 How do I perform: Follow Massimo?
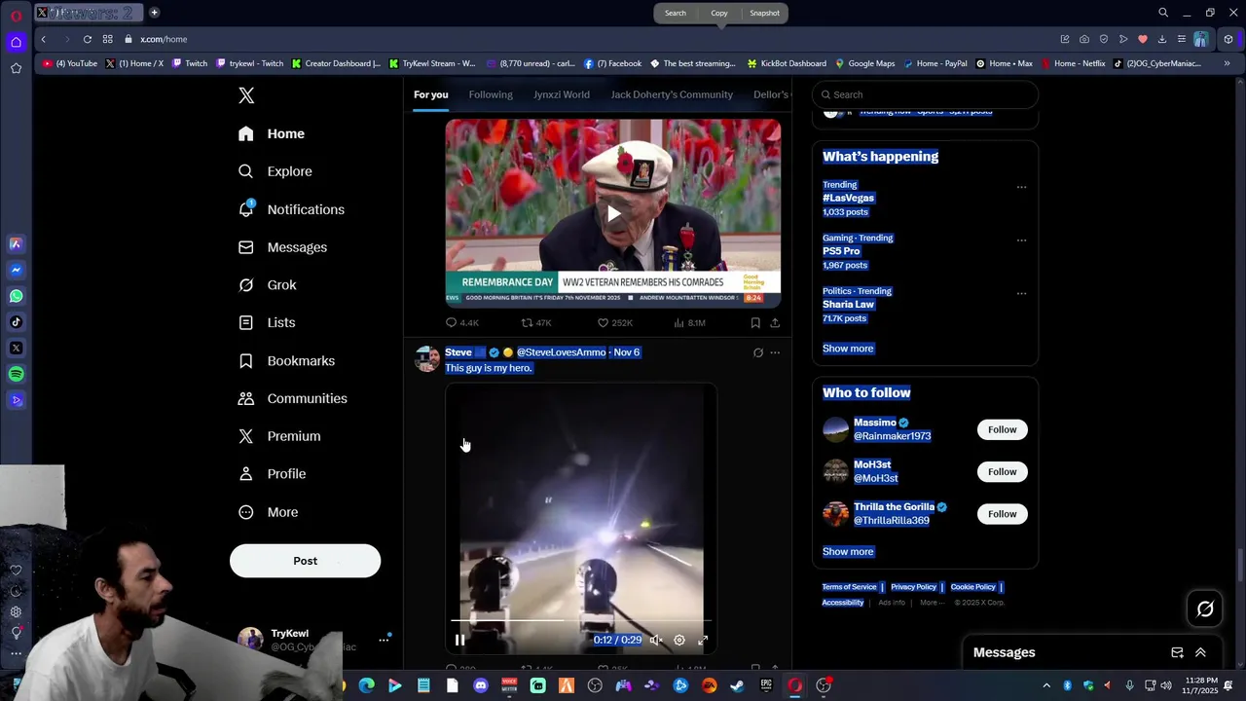1002,429
